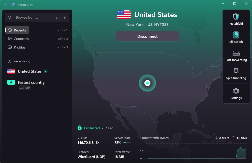
Task: Click the current traffic graph
Action: (x=193, y=151)
